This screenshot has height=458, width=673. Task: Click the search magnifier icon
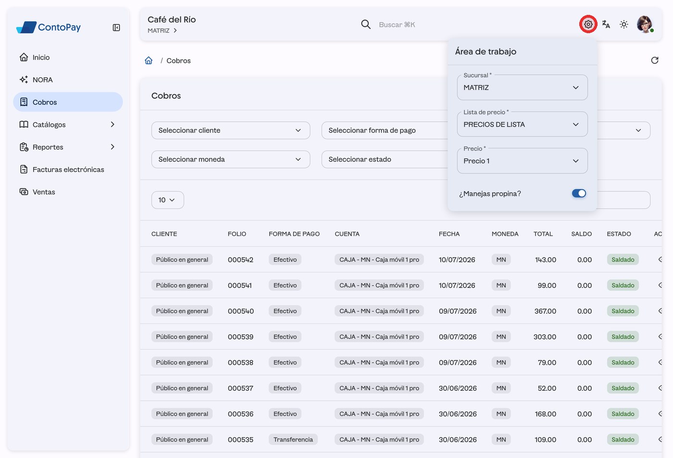point(366,25)
